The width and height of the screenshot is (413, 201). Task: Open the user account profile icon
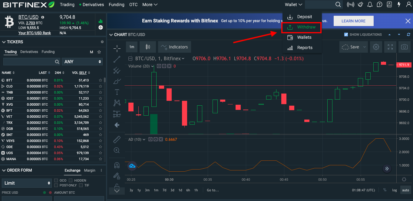tap(409, 5)
